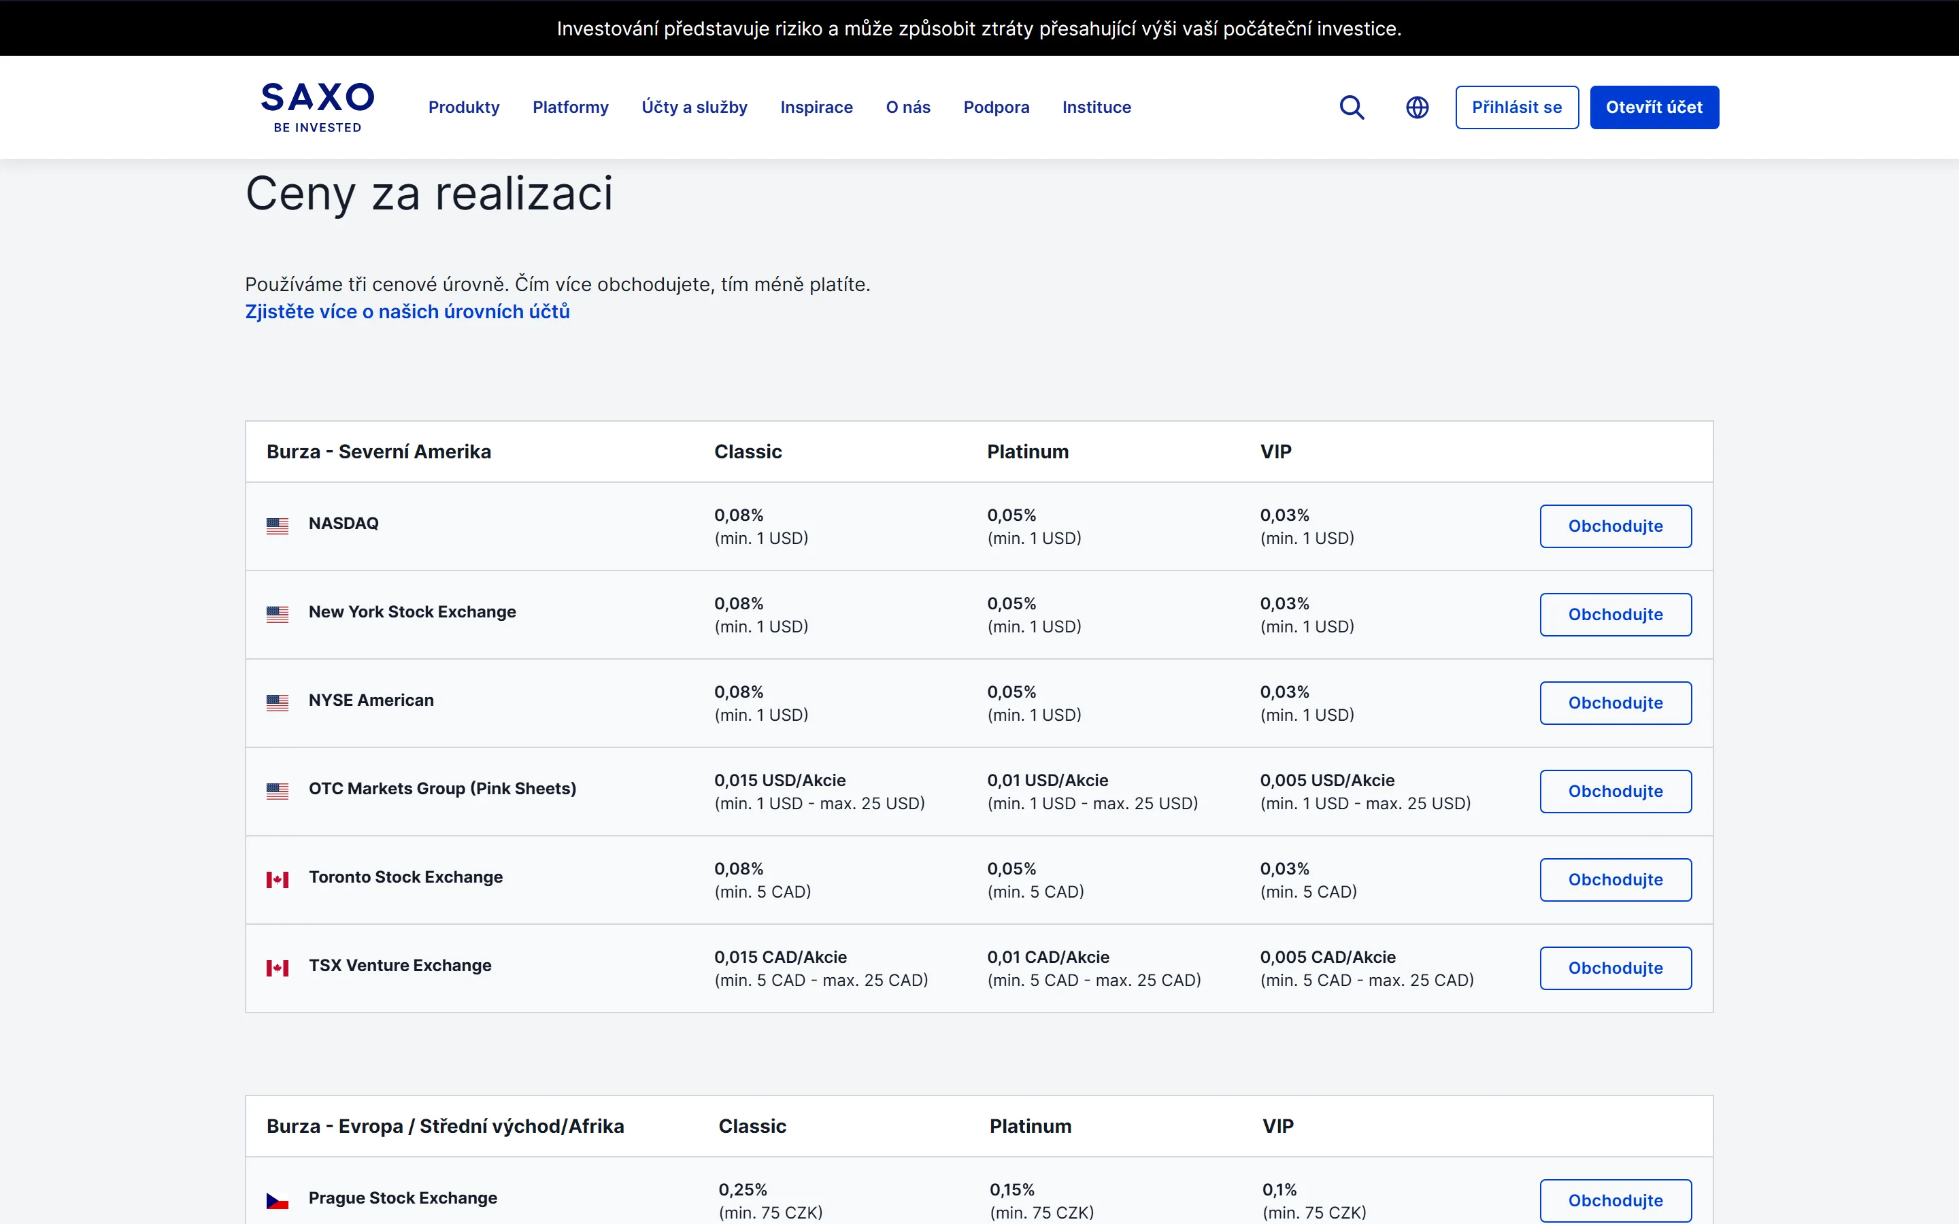Expand the Inspirace navigation menu
Image resolution: width=1959 pixels, height=1224 pixels.
tap(816, 107)
